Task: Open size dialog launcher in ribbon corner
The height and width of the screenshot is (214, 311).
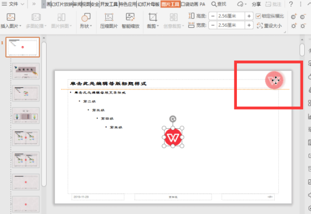Action: 285,32
